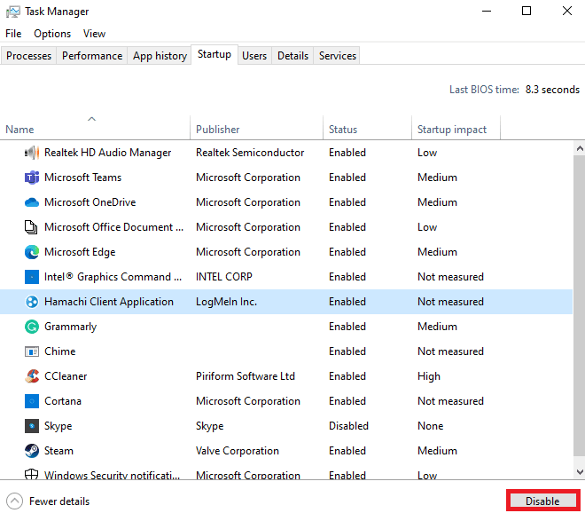Viewport: 585px width, 521px height.
Task: Select the Chime row name
Action: coord(59,351)
